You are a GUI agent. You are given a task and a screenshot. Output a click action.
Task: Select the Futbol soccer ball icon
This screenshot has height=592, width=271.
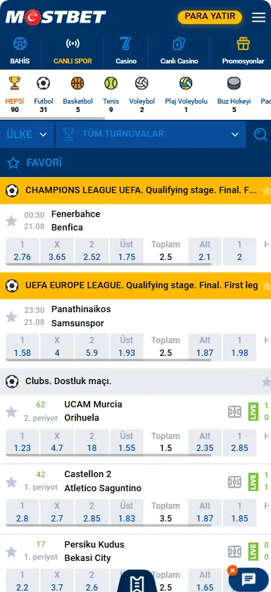coord(44,83)
